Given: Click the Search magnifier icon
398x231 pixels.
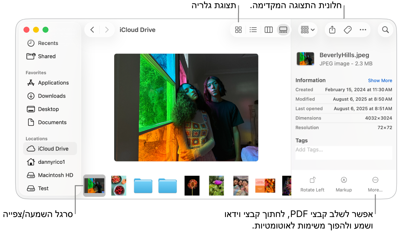Looking at the screenshot, I should coord(385,30).
